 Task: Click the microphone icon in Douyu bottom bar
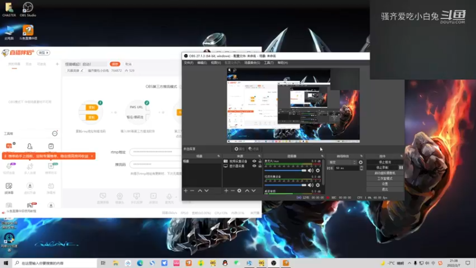(169, 197)
